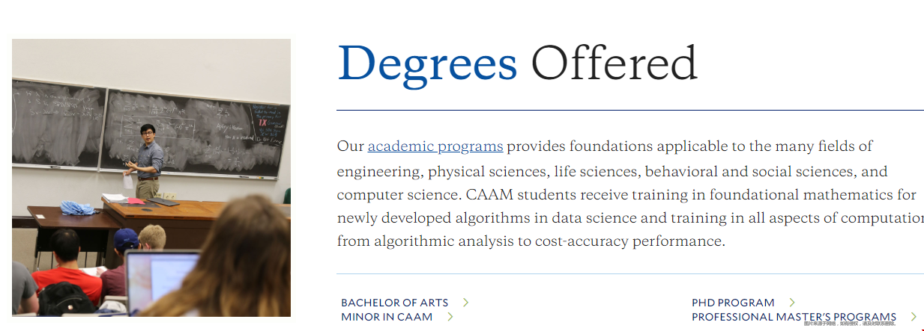Click the arrow icon after PhD Program
Screen dimensions: 924x331
(x=792, y=303)
